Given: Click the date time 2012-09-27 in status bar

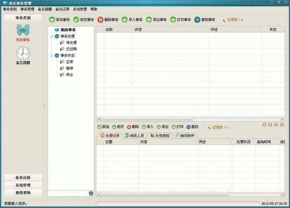Looking at the screenshot, I should click(274, 203).
